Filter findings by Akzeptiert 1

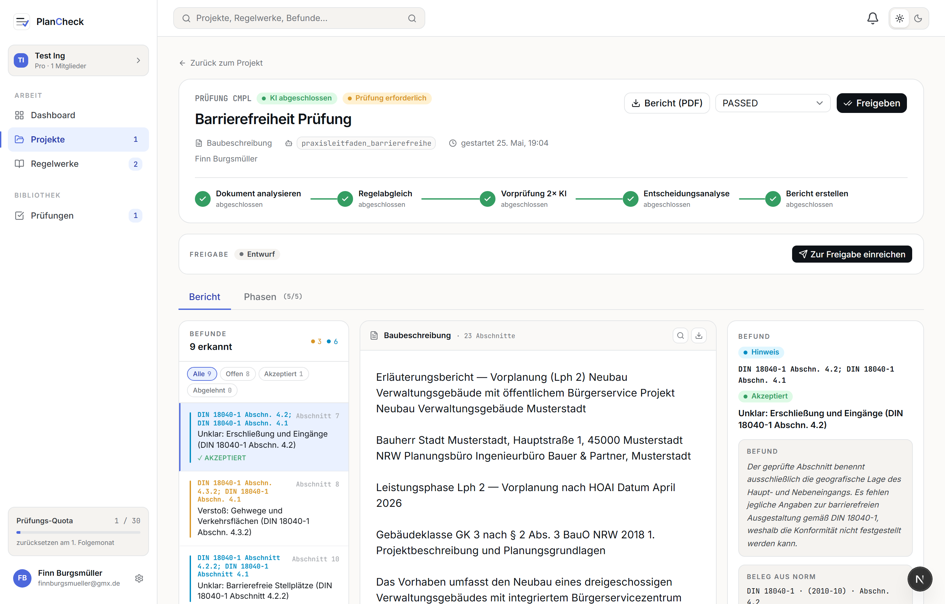pyautogui.click(x=283, y=374)
